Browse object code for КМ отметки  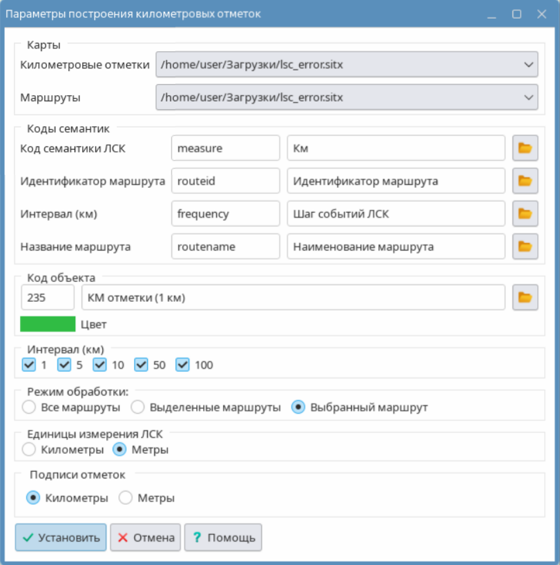(x=525, y=298)
